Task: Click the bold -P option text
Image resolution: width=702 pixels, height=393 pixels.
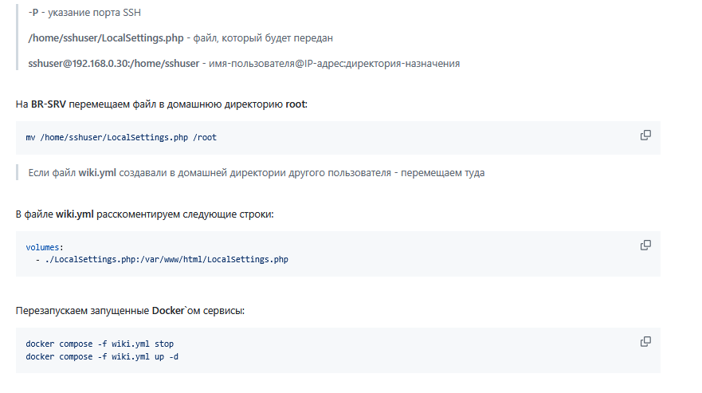Action: pyautogui.click(x=33, y=13)
